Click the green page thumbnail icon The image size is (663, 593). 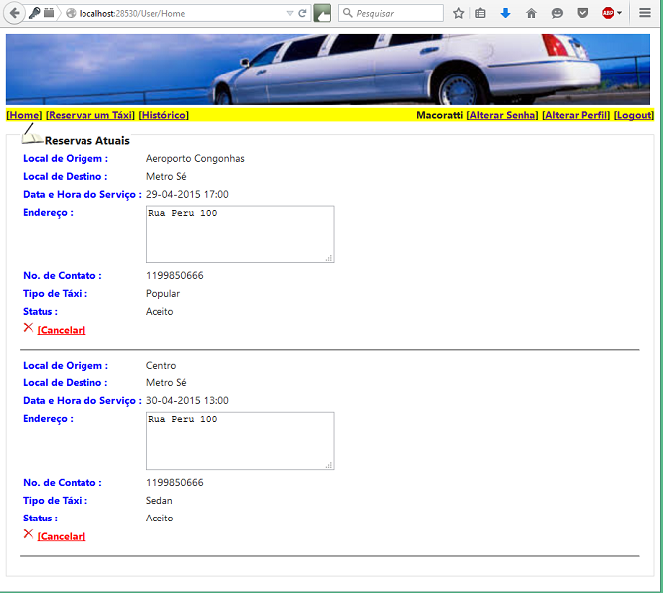(322, 13)
